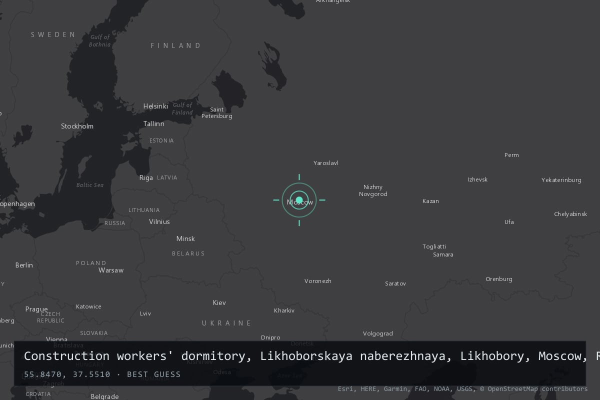
Task: Click the UKRAINE country label
Action: [226, 323]
